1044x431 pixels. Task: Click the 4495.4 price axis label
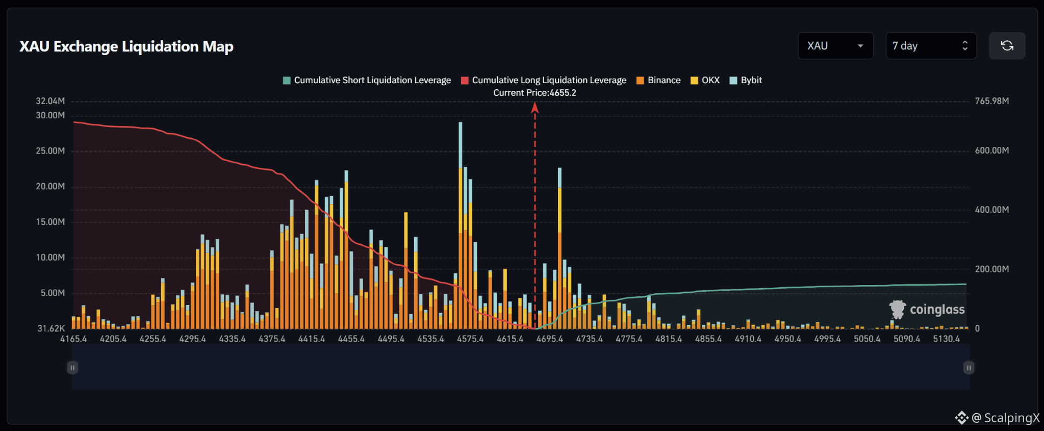point(391,339)
